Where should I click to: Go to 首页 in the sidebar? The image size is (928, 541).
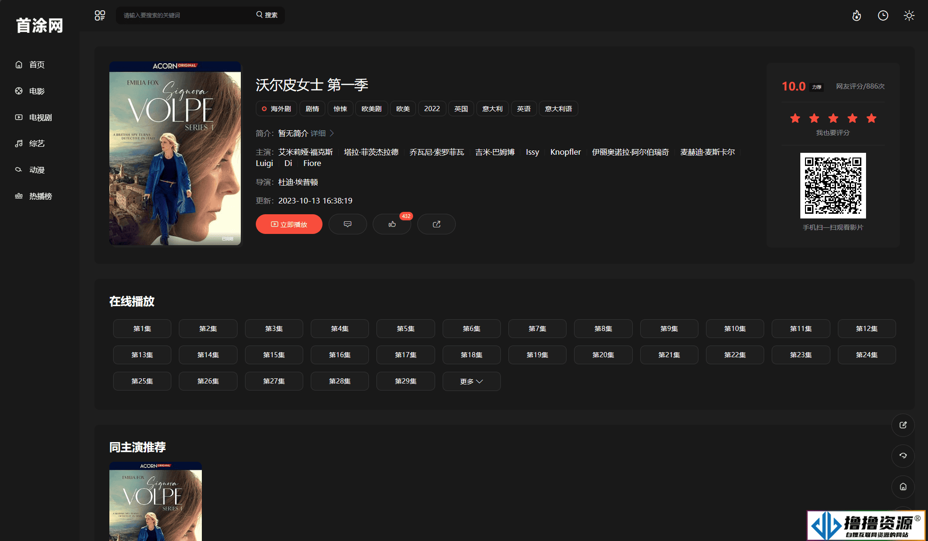coord(30,65)
